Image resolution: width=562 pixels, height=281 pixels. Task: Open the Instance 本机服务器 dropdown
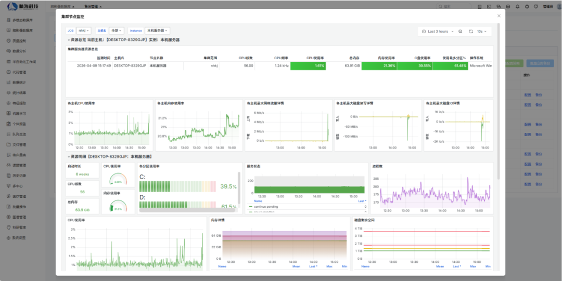(x=157, y=31)
